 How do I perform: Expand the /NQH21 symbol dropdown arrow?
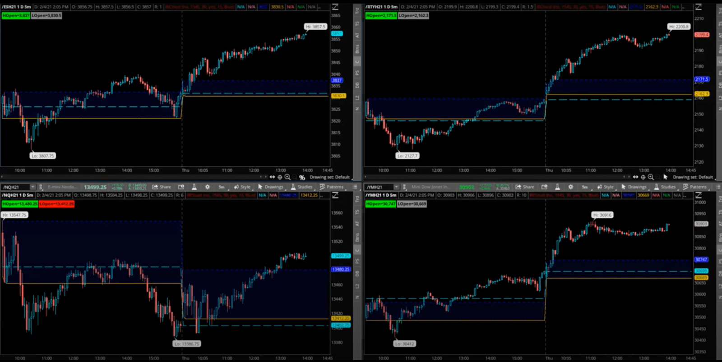(x=32, y=187)
